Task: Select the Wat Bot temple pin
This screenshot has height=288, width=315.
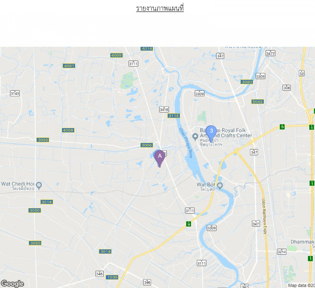Action: tap(220, 186)
